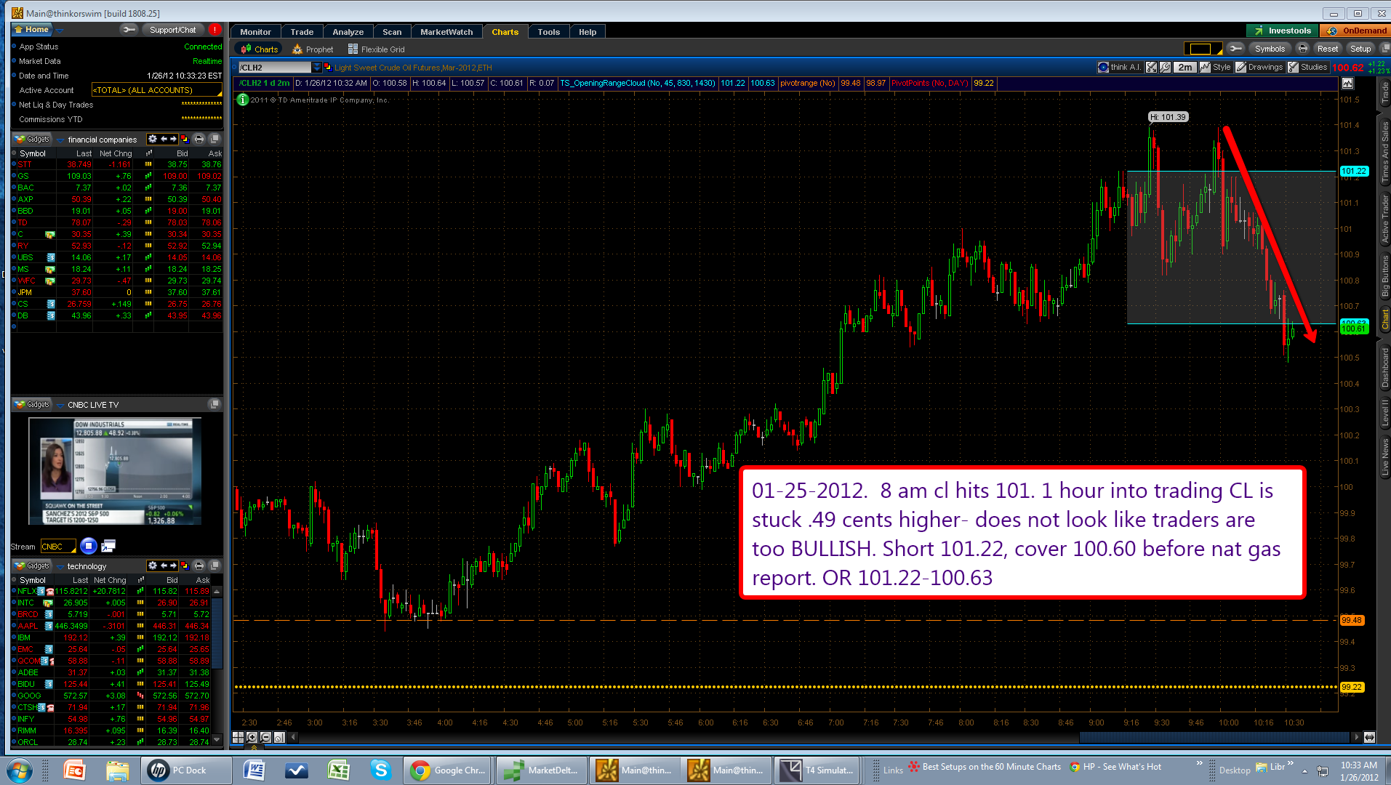The height and width of the screenshot is (785, 1391).
Task: Print the technology watchlist
Action: tap(199, 565)
